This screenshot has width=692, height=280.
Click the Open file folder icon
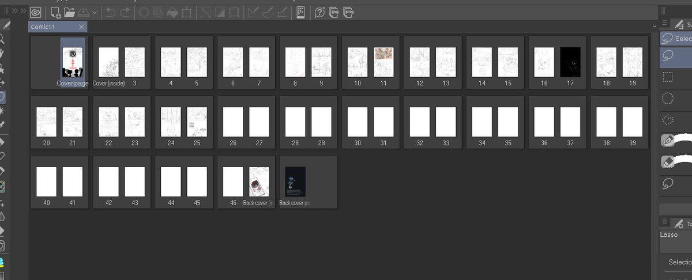click(70, 12)
